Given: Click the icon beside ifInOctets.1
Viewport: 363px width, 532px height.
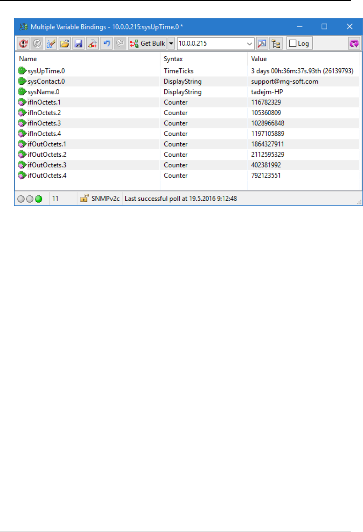Looking at the screenshot, I should 22,102.
